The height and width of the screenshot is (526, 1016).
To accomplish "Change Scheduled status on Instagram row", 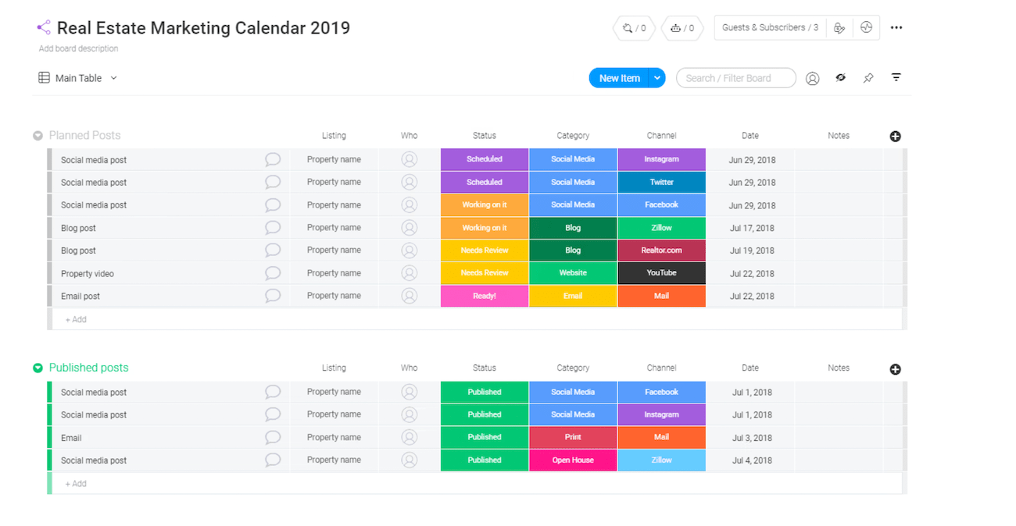I will point(485,159).
